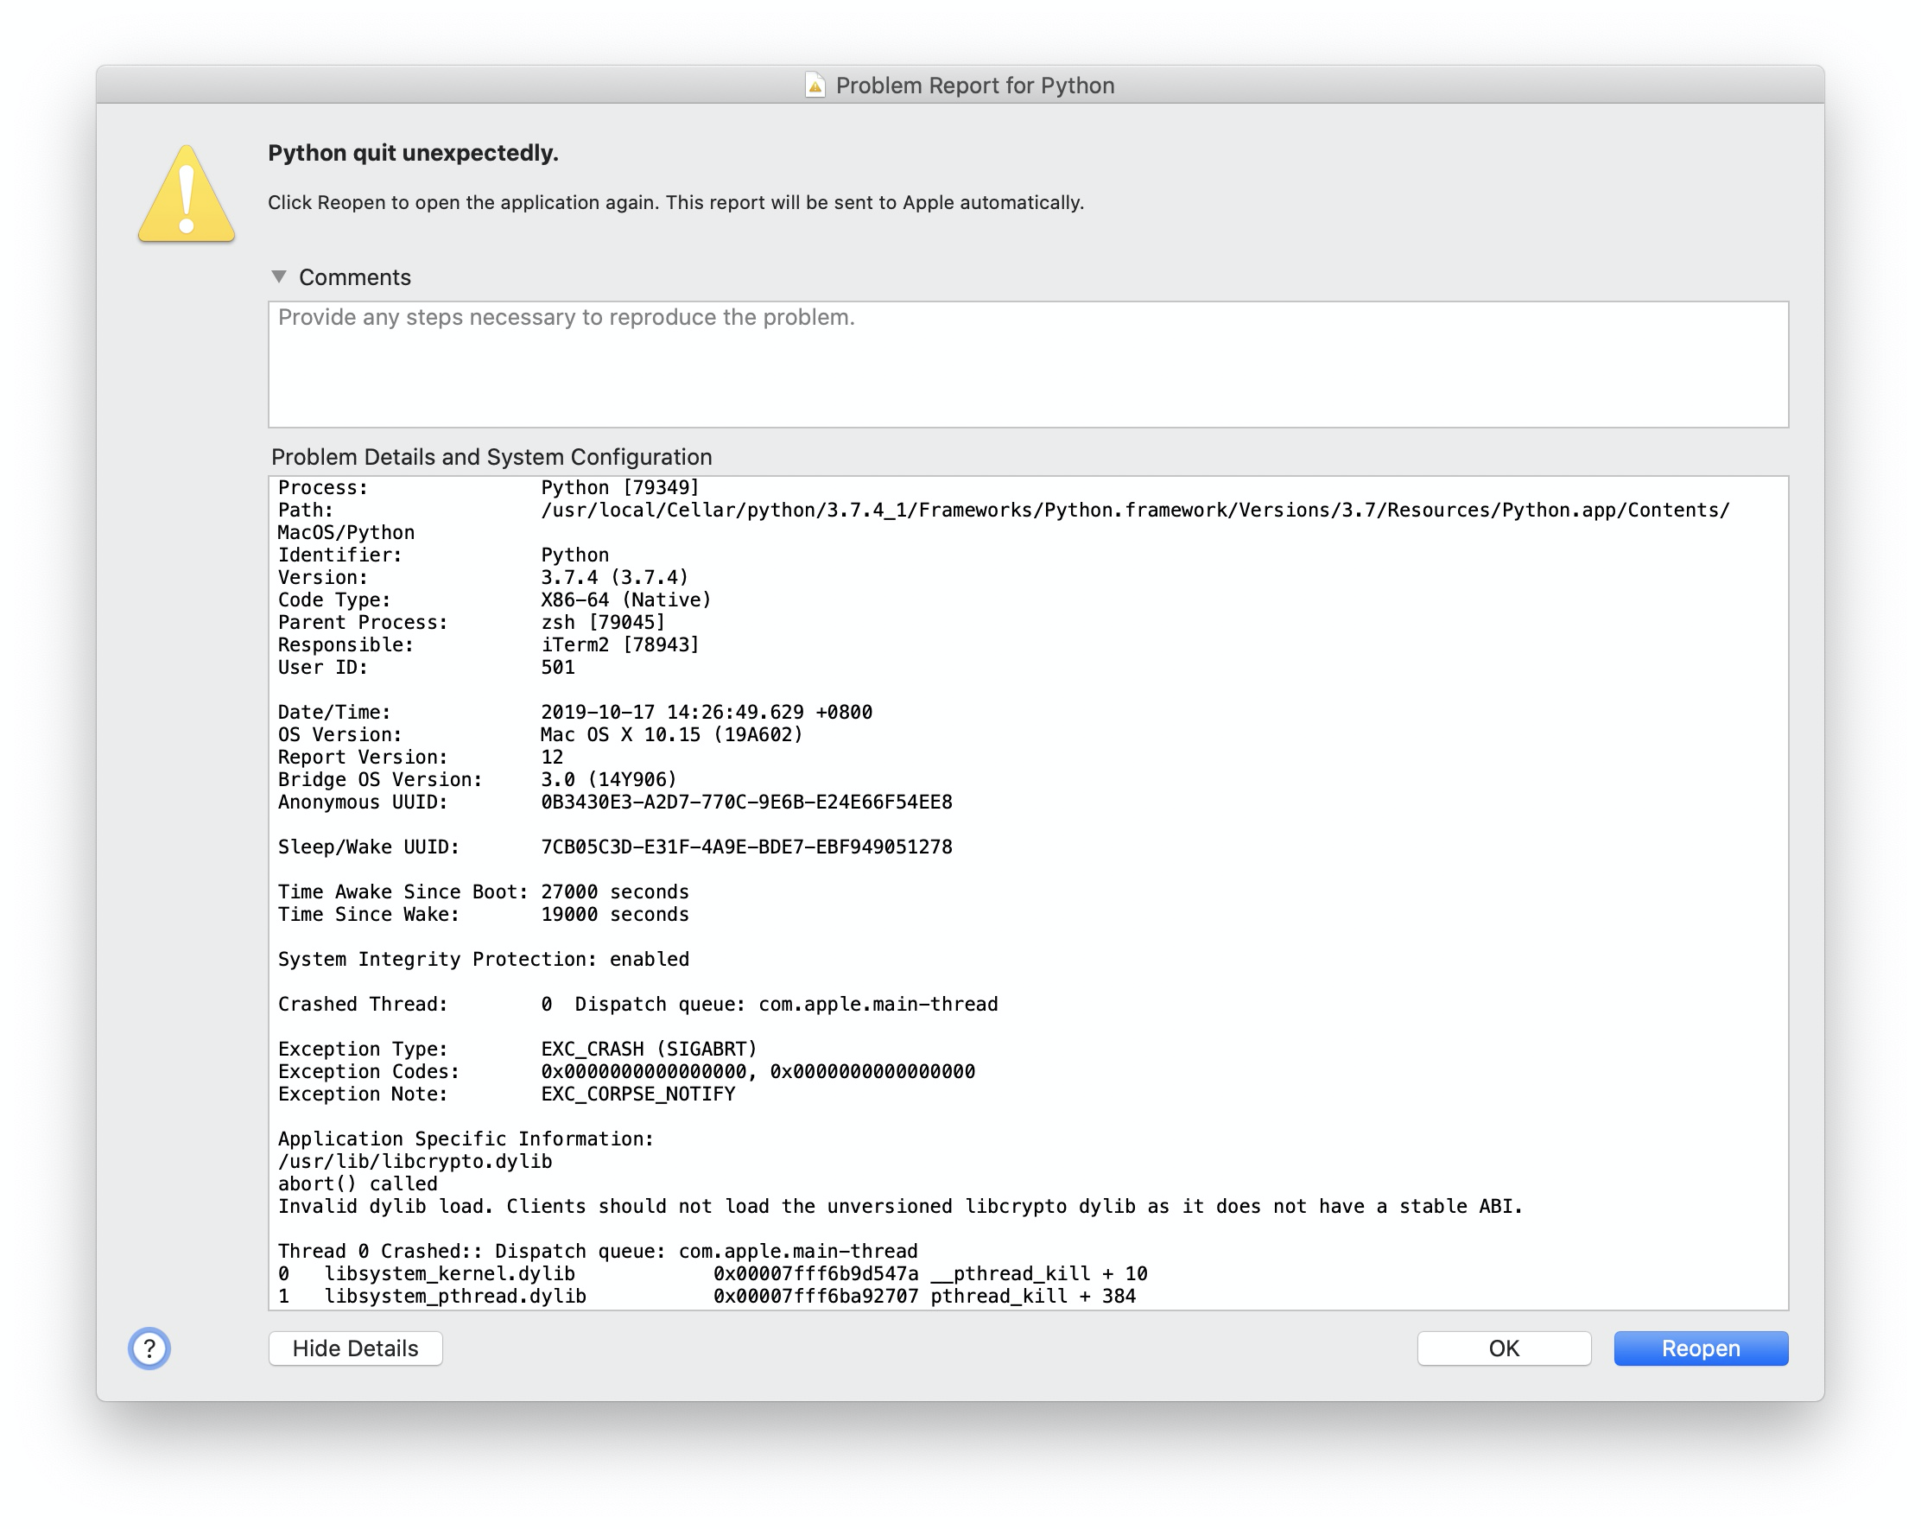Click the Anonymous UUID line
Screen dimensions: 1921x1529
pyautogui.click(x=615, y=802)
